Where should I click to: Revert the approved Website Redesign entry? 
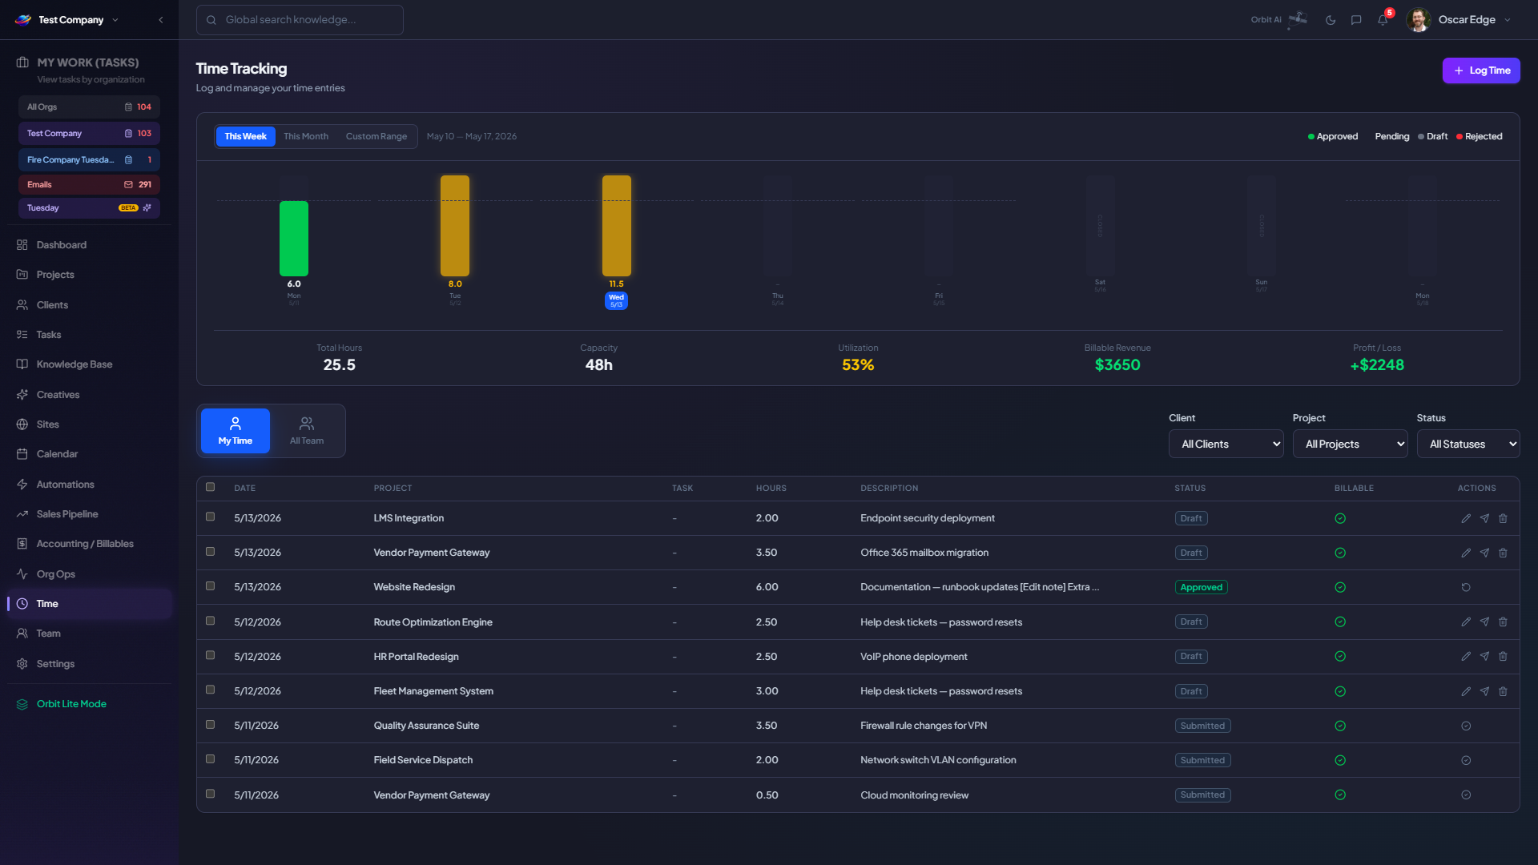1466,587
